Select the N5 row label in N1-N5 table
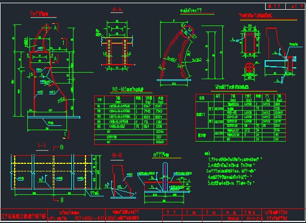 point(99,126)
